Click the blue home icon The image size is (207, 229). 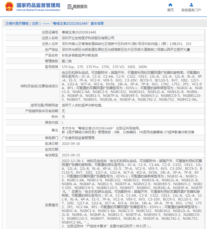click(x=170, y=5)
